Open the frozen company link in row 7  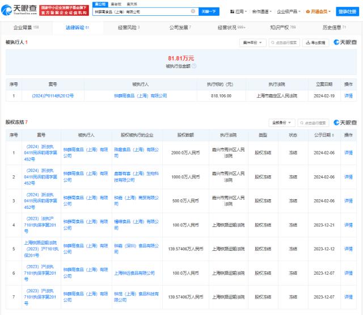pyautogui.click(x=137, y=297)
